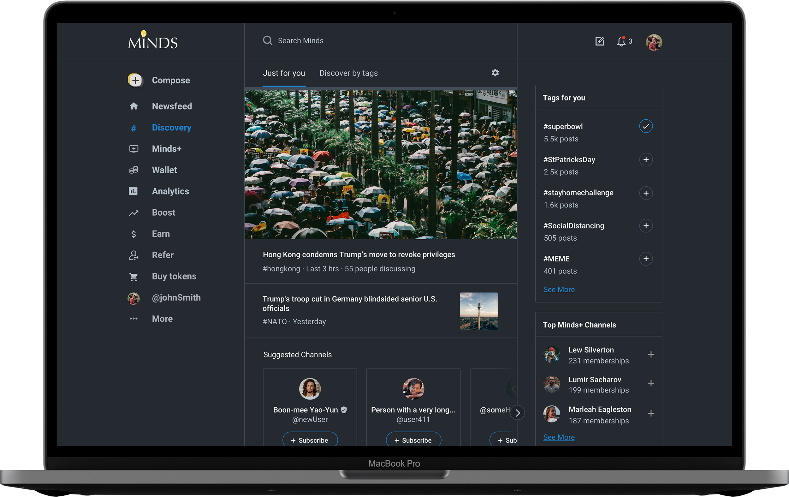Switch to Discover by tags tab
The width and height of the screenshot is (789, 497).
tap(348, 73)
